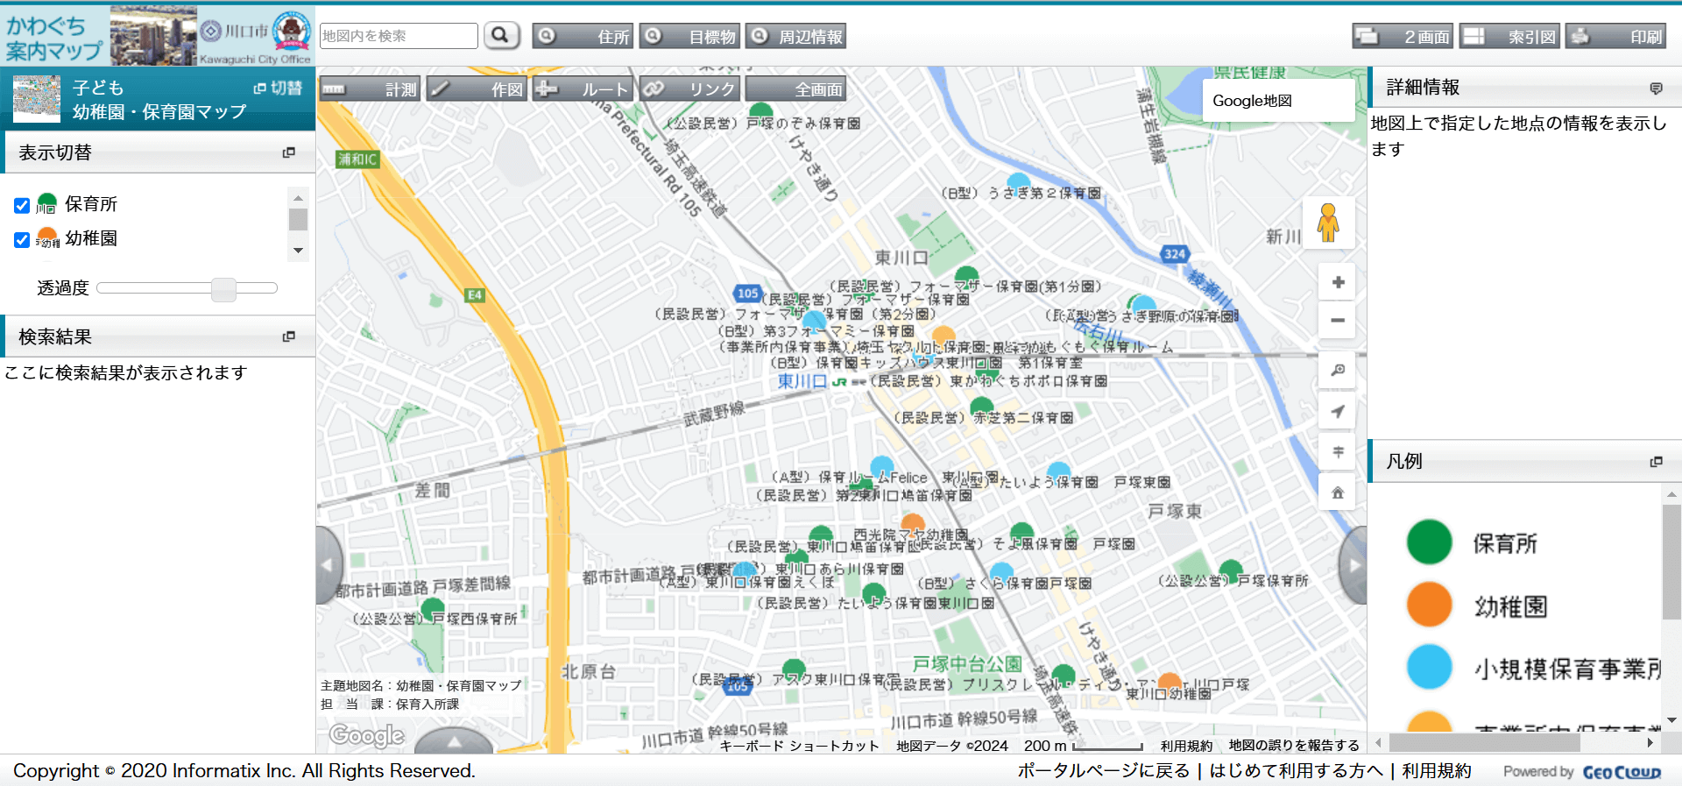Viewport: 1682px width, 786px height.
Task: Collapse the 表示切替 panel
Action: [x=288, y=152]
